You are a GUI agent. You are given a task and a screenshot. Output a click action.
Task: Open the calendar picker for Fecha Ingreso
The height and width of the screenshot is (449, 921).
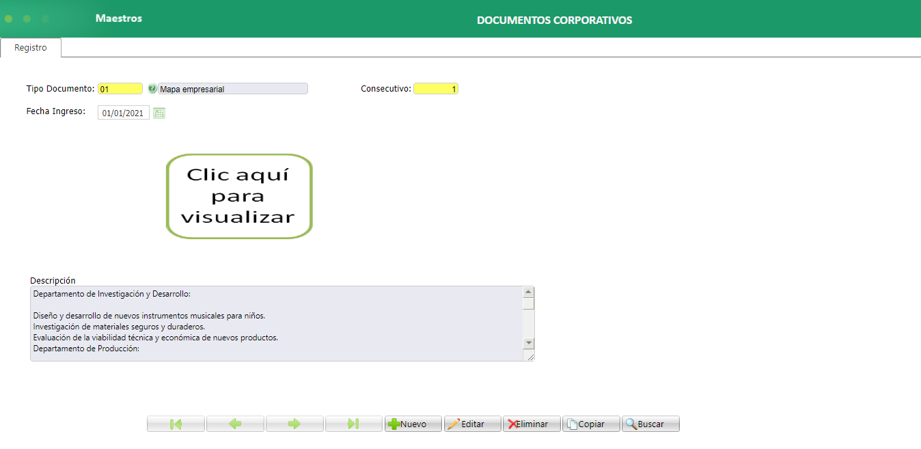(159, 112)
